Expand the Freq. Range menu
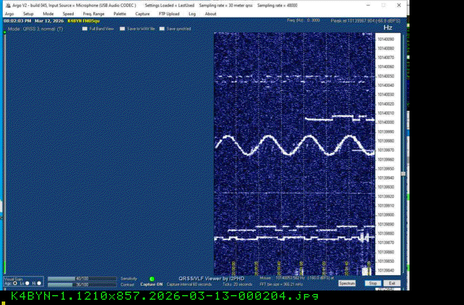 point(93,13)
